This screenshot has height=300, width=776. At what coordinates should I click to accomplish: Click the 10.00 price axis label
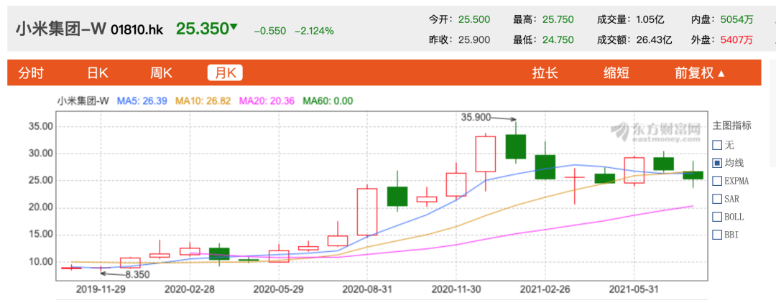(41, 261)
